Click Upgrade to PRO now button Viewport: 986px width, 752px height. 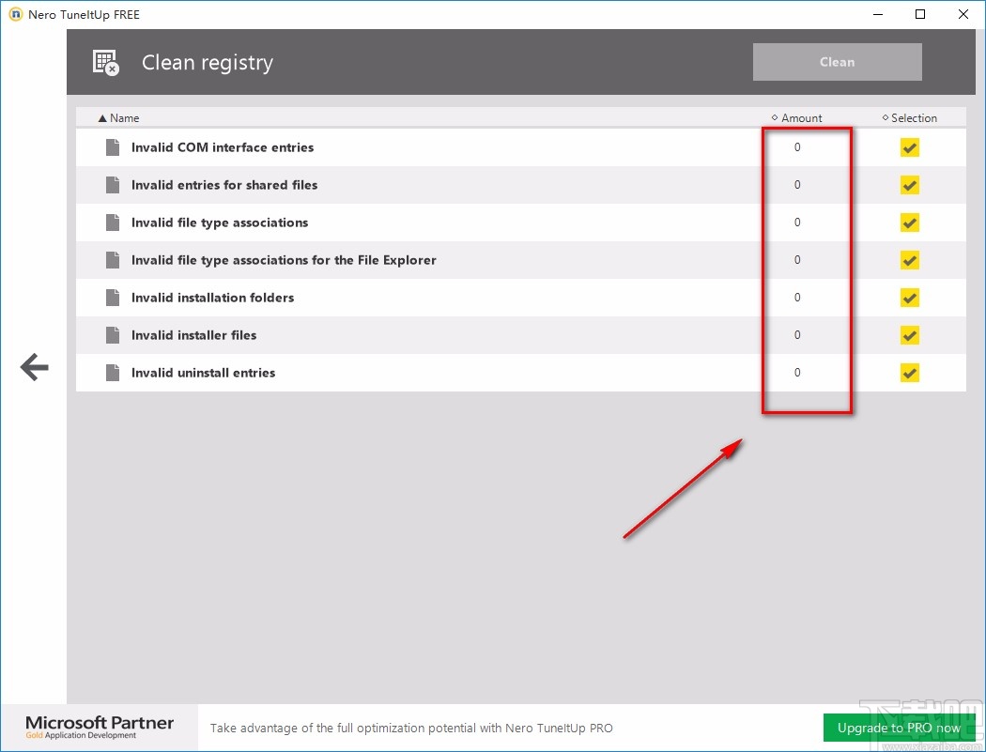tap(899, 729)
